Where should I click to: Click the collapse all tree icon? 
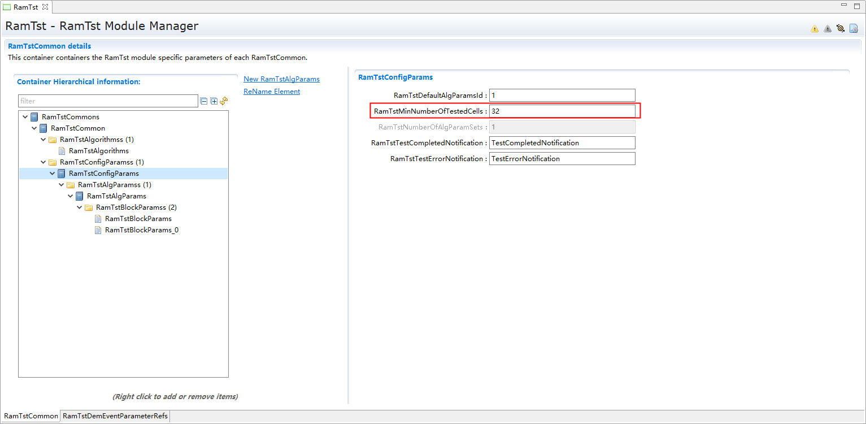[203, 101]
